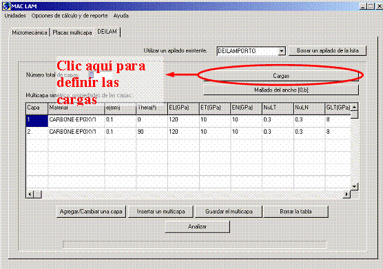Minimize the MAC LAM window
Image resolution: width=383 pixels, height=269 pixels.
(363, 6)
